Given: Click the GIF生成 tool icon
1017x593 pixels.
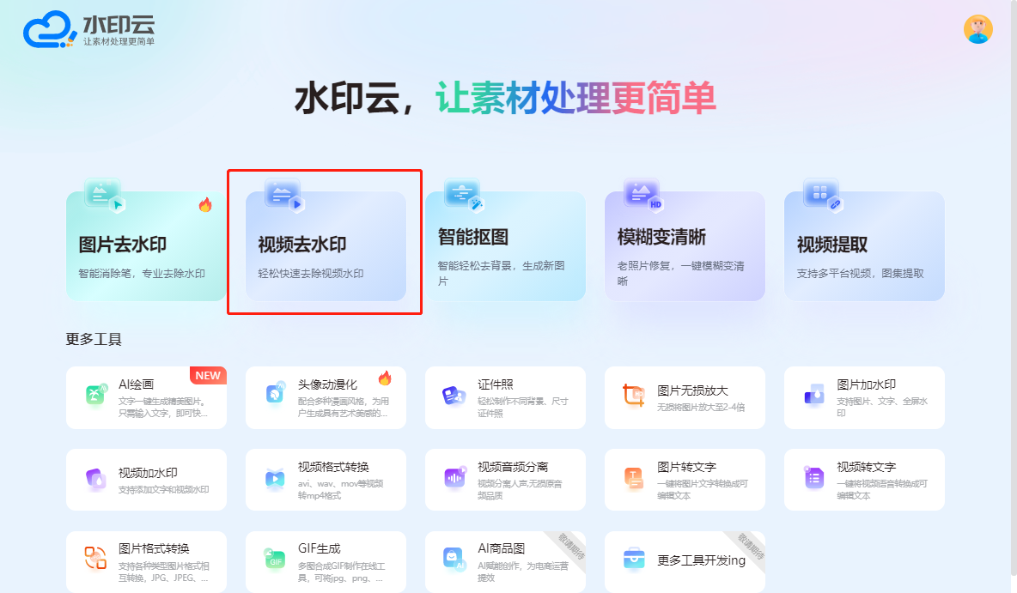Looking at the screenshot, I should (275, 558).
